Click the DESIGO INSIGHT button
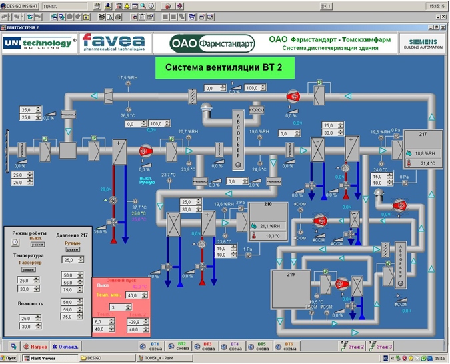The width and height of the screenshot is (450, 364). [20, 6]
